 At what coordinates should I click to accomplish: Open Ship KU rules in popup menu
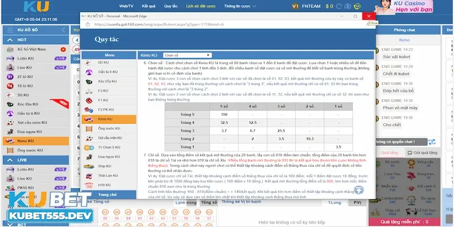click(109, 166)
